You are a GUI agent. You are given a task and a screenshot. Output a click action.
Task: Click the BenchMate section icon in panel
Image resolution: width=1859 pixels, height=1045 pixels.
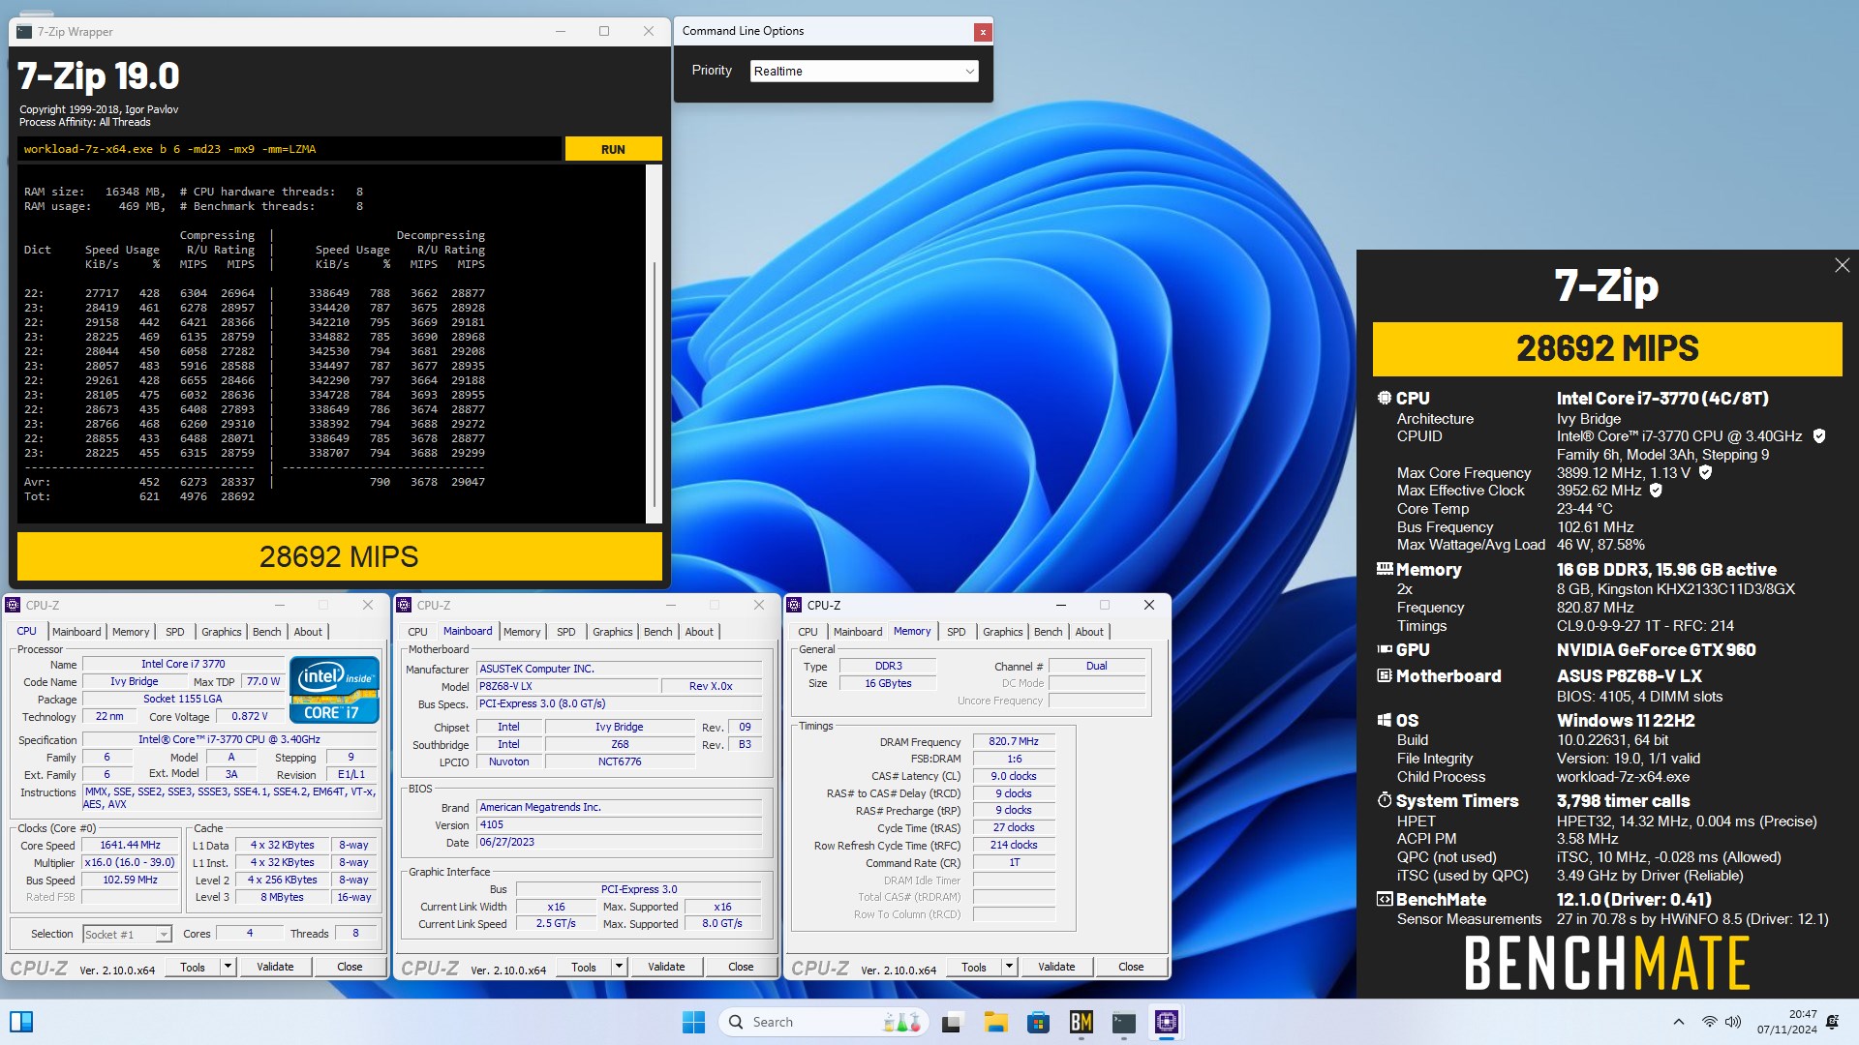[1385, 899]
